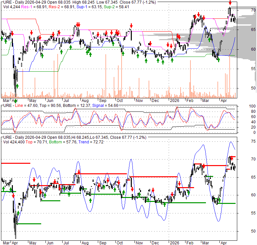
Task: Select the red "Res-2 = 68.91" legend
Action: tap(62, 7)
